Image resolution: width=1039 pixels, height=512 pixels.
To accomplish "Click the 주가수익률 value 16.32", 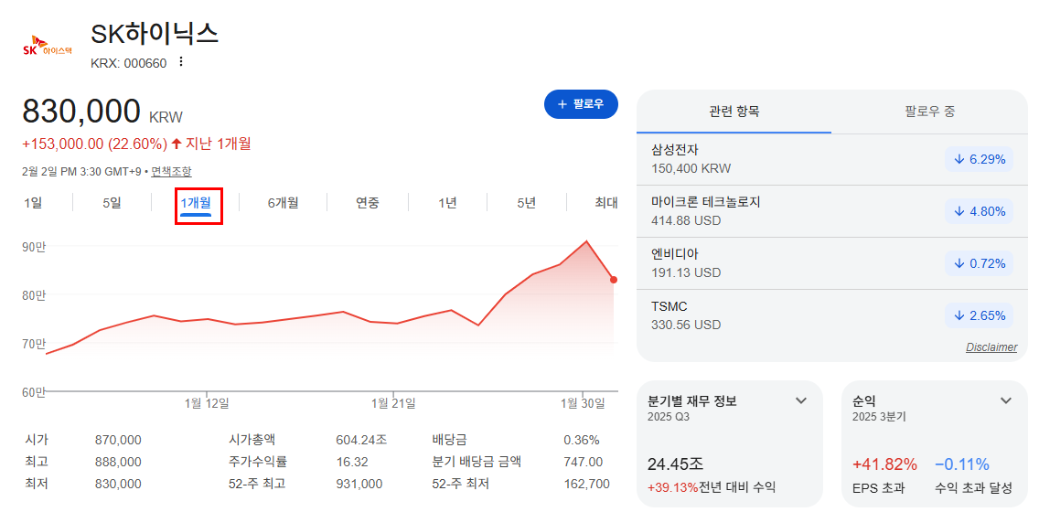I will tap(352, 462).
